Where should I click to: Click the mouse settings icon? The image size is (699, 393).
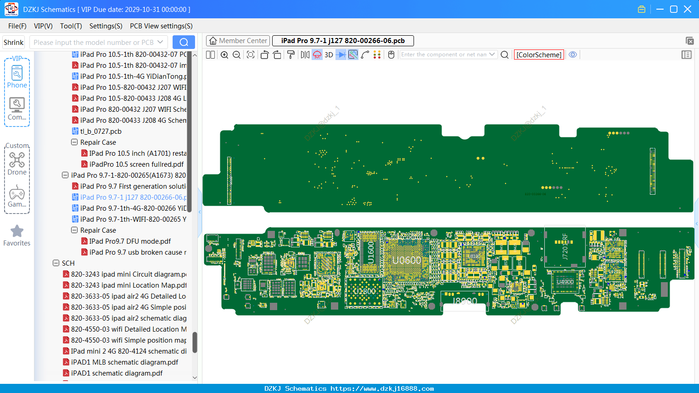[391, 55]
